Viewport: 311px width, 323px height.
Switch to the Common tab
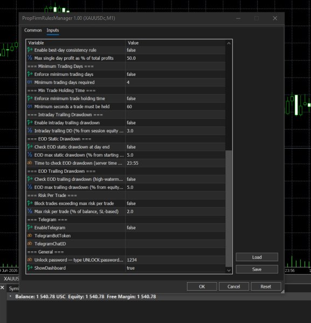click(33, 30)
